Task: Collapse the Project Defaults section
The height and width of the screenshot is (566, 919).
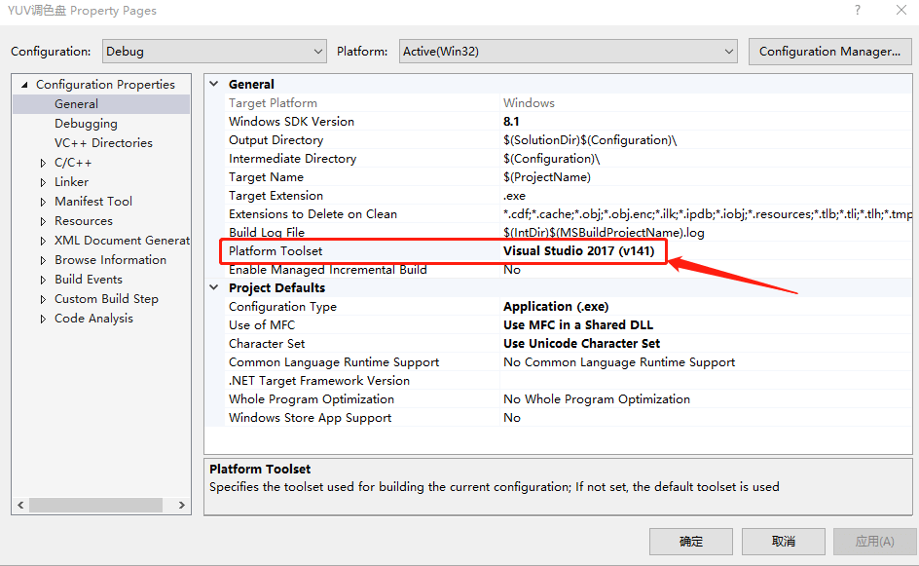Action: tap(214, 288)
